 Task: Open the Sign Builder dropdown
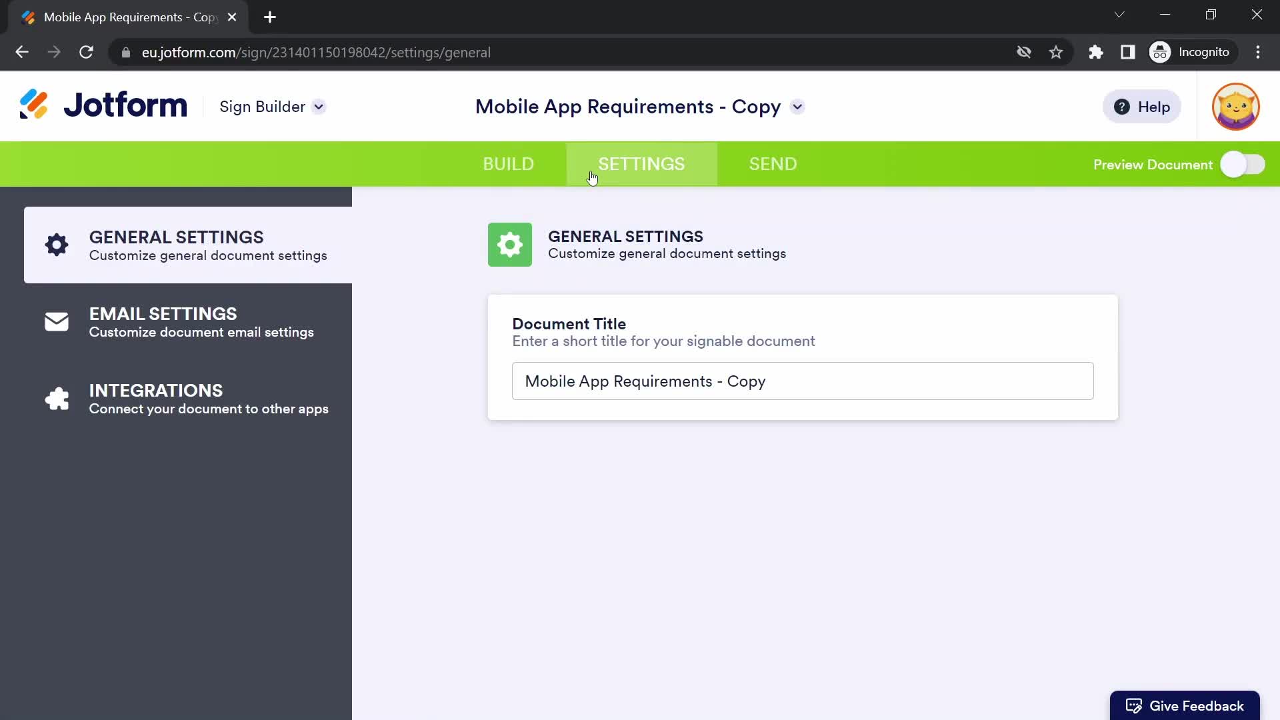272,107
